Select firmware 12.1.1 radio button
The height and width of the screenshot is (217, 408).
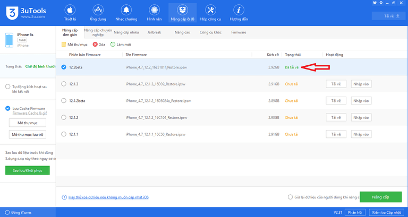click(x=64, y=134)
